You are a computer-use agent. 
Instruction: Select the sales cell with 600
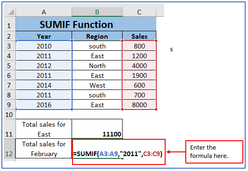point(139,85)
